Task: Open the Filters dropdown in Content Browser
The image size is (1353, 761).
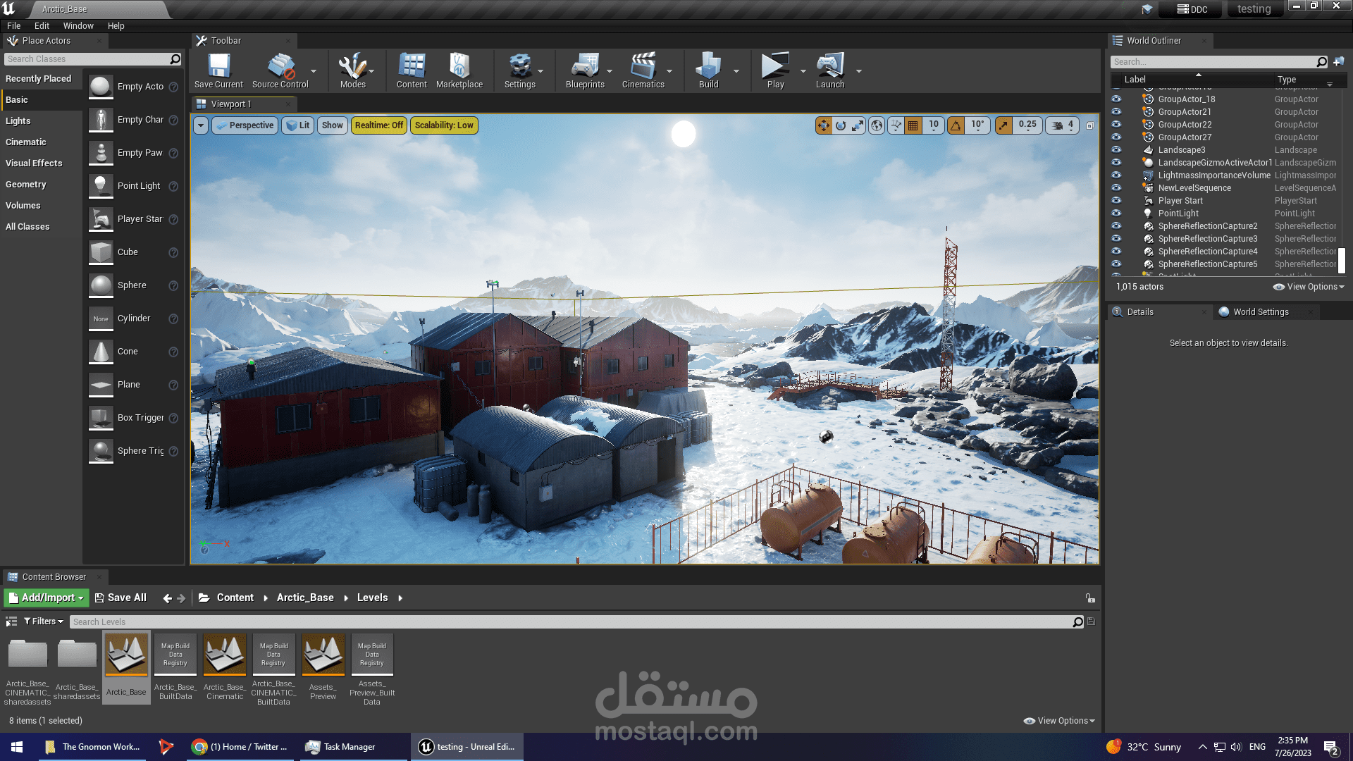Action: pos(44,621)
